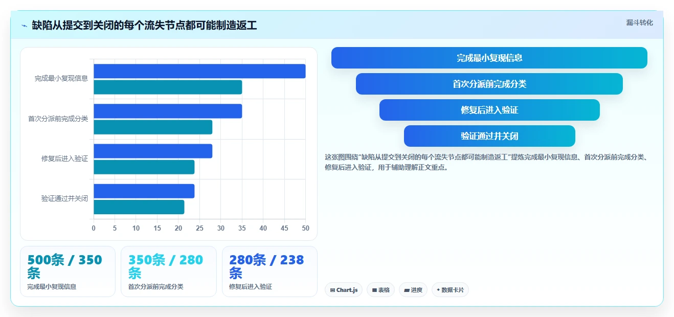Click the teal bar for 验证通过并关闭
The width and height of the screenshot is (674, 317).
[139, 207]
